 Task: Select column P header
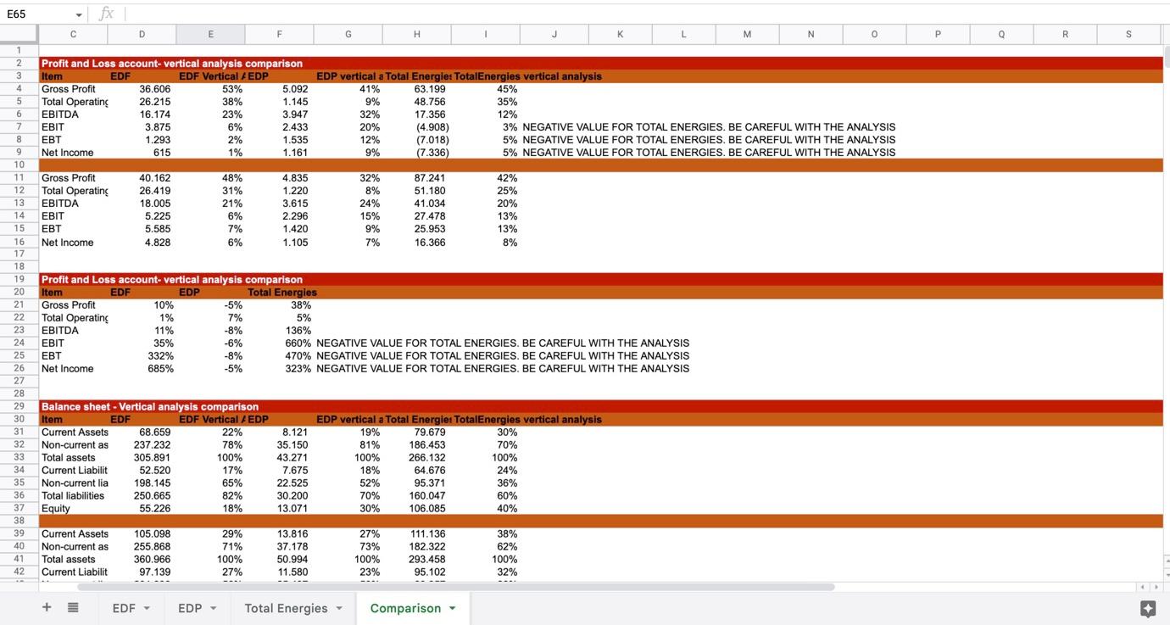tap(938, 34)
